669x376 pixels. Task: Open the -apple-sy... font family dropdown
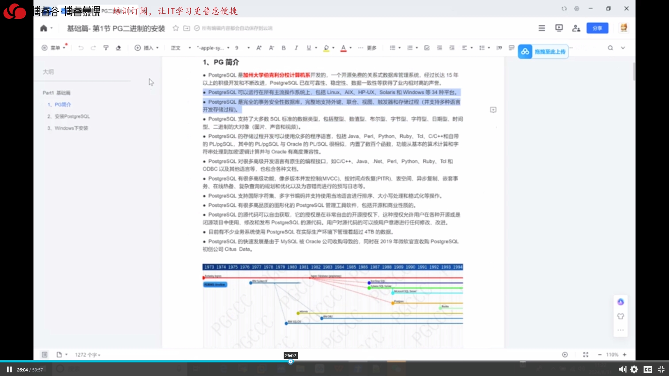213,48
